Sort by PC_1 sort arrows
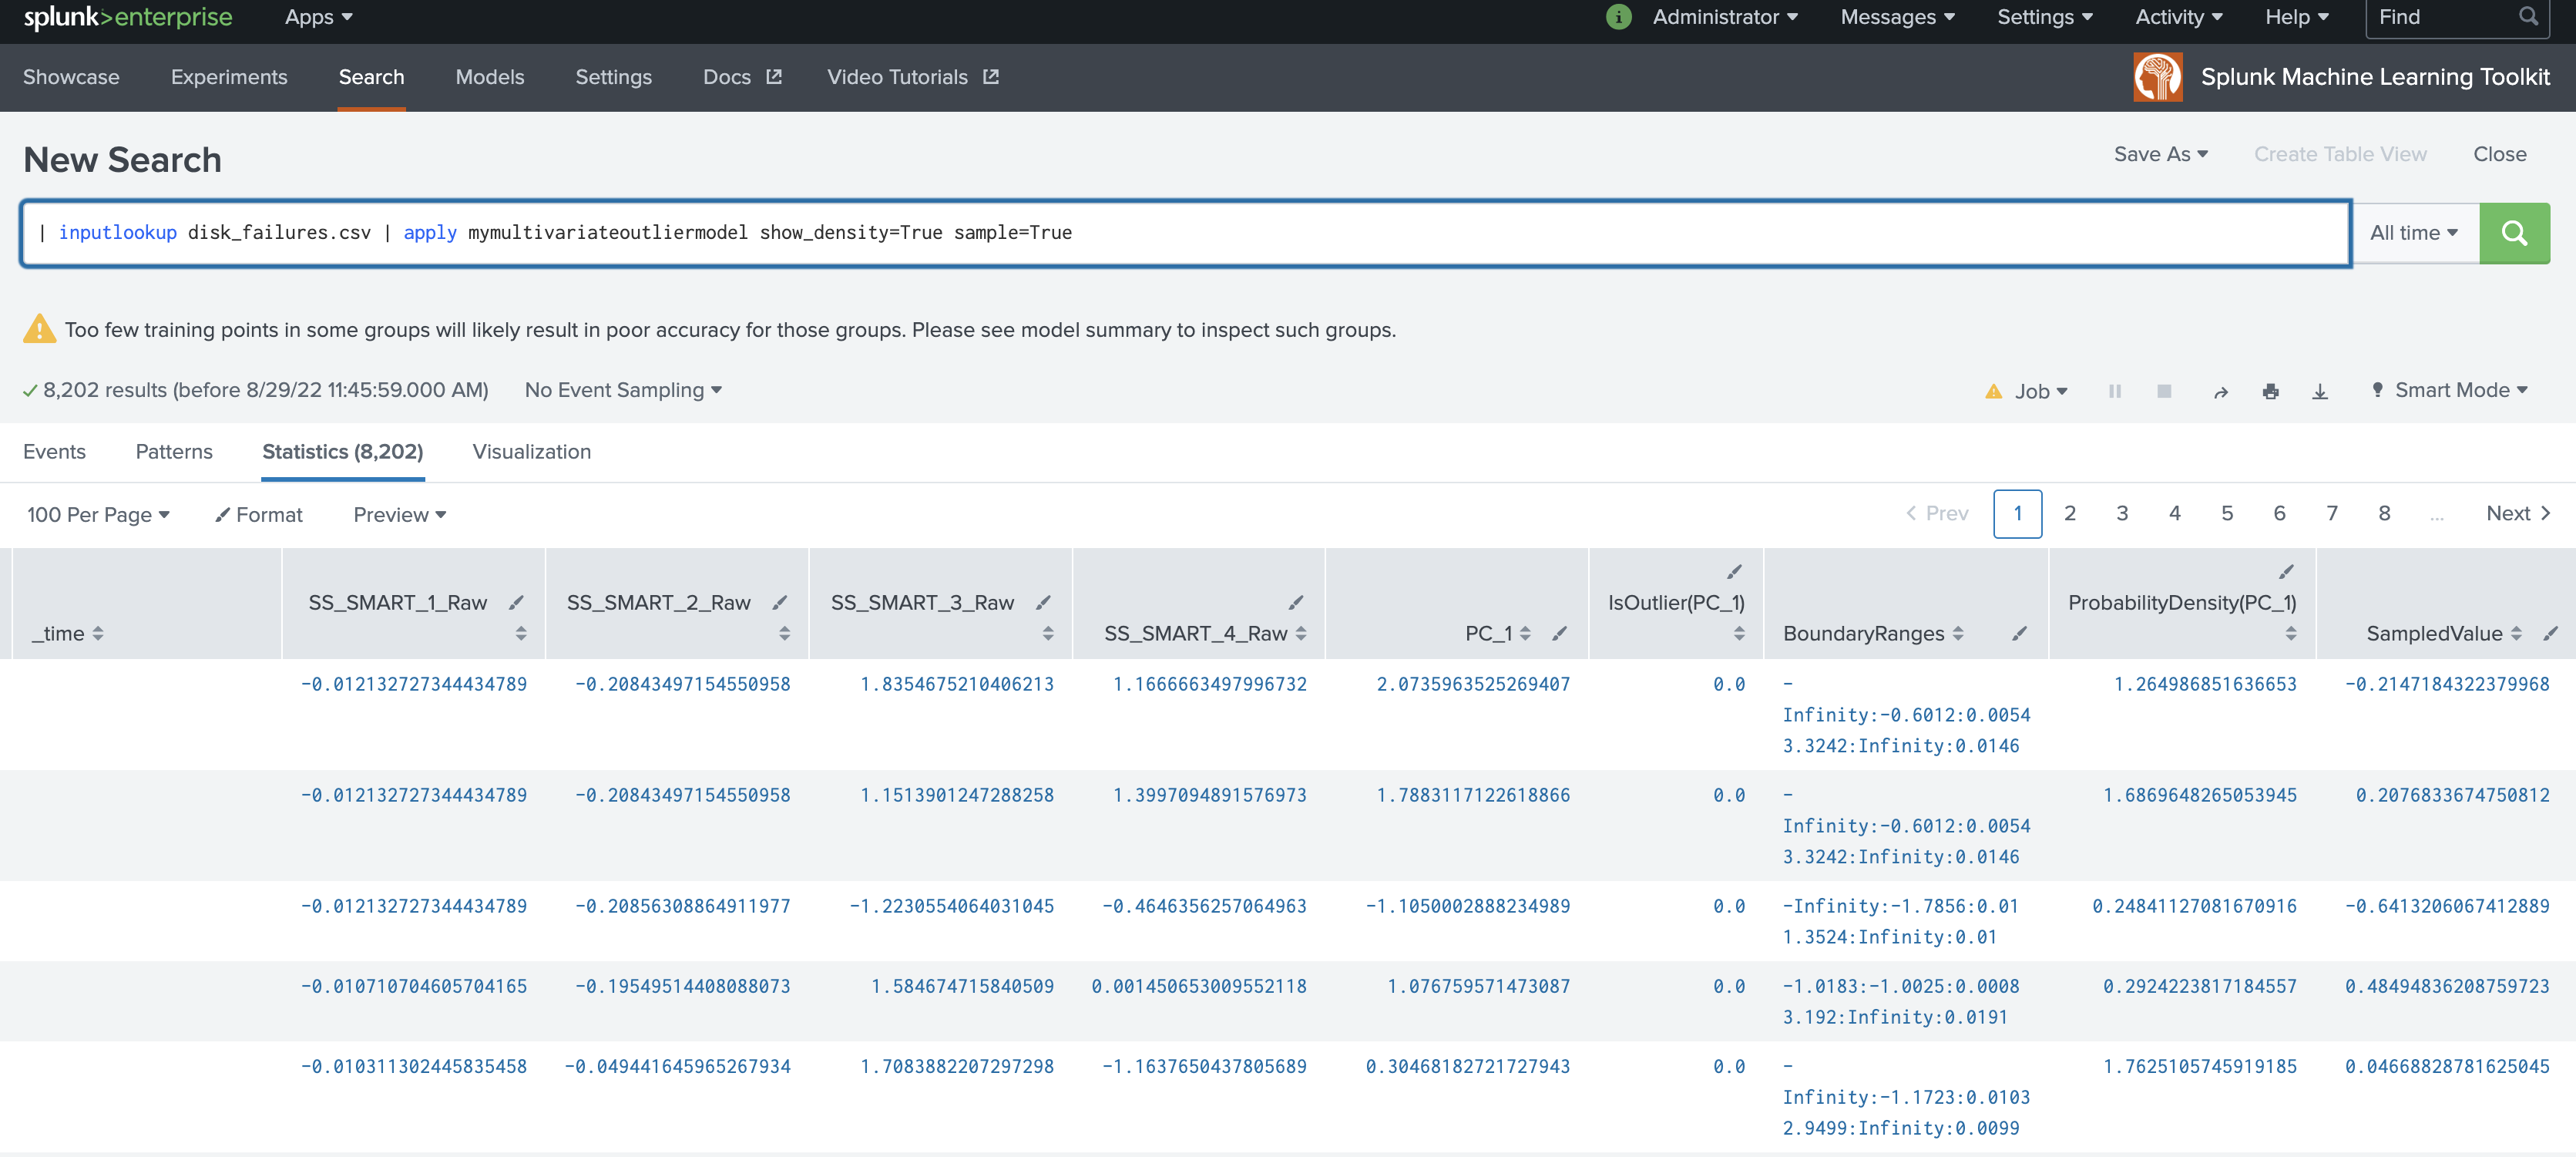This screenshot has width=2576, height=1157. click(1525, 633)
